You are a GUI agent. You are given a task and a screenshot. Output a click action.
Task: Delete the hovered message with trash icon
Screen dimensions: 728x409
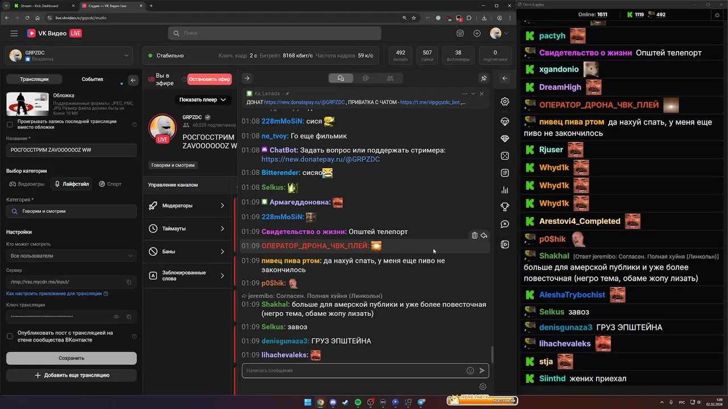(x=475, y=235)
